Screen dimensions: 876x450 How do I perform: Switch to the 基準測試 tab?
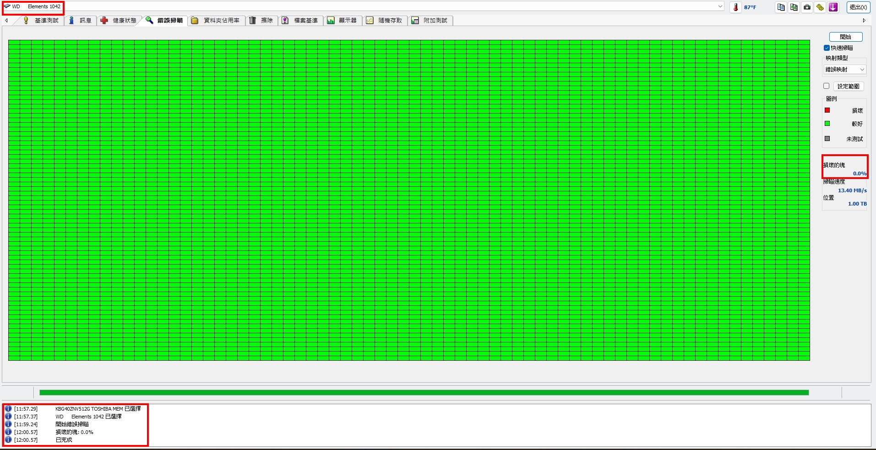(x=41, y=20)
